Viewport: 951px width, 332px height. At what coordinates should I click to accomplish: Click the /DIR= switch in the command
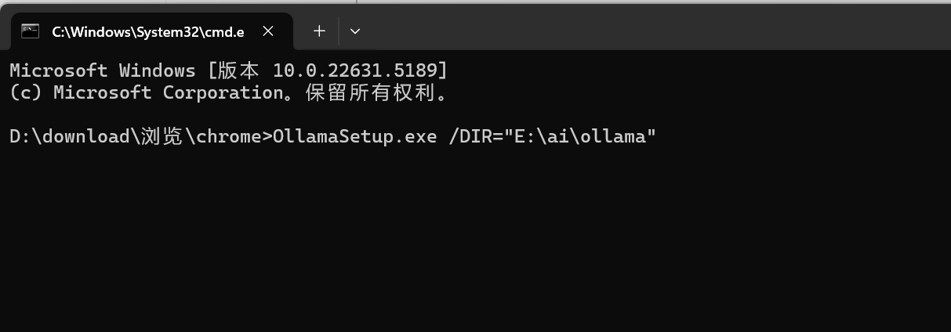coord(475,136)
